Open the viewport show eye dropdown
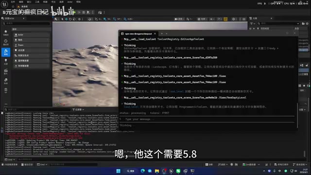 pos(212,19)
